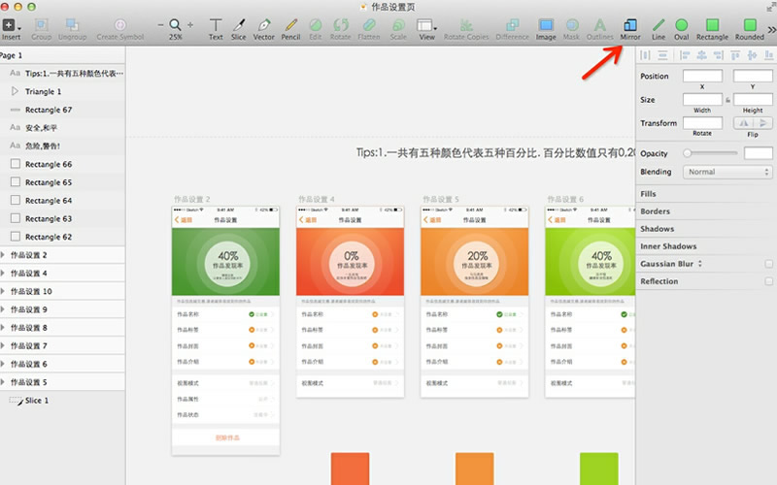Viewport: 777px width, 485px height.
Task: Adjust the Opacity slider
Action: [711, 153]
